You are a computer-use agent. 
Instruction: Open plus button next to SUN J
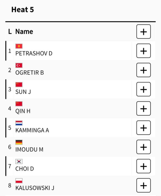pyautogui.click(x=143, y=89)
